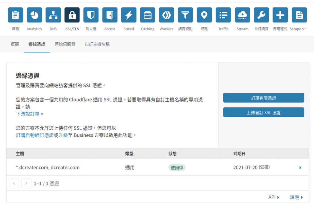Image resolution: width=314 pixels, height=206 pixels.
Task: Click the 上傳自訂 SSL 憑證 button
Action: 263,112
